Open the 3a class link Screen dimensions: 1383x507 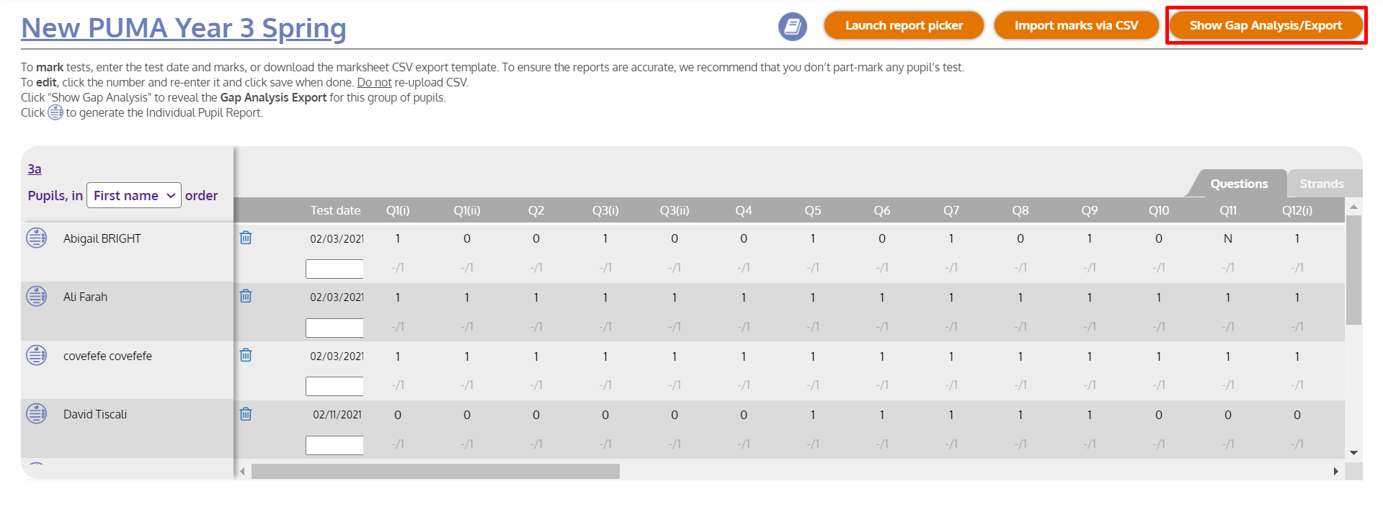[35, 169]
